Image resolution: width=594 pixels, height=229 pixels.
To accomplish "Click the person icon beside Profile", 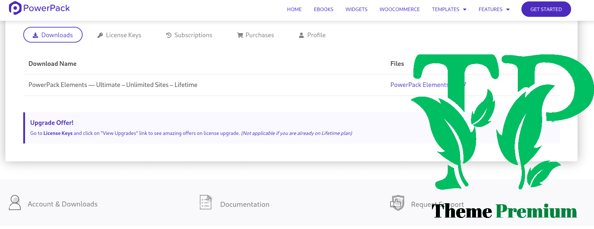I will [301, 35].
